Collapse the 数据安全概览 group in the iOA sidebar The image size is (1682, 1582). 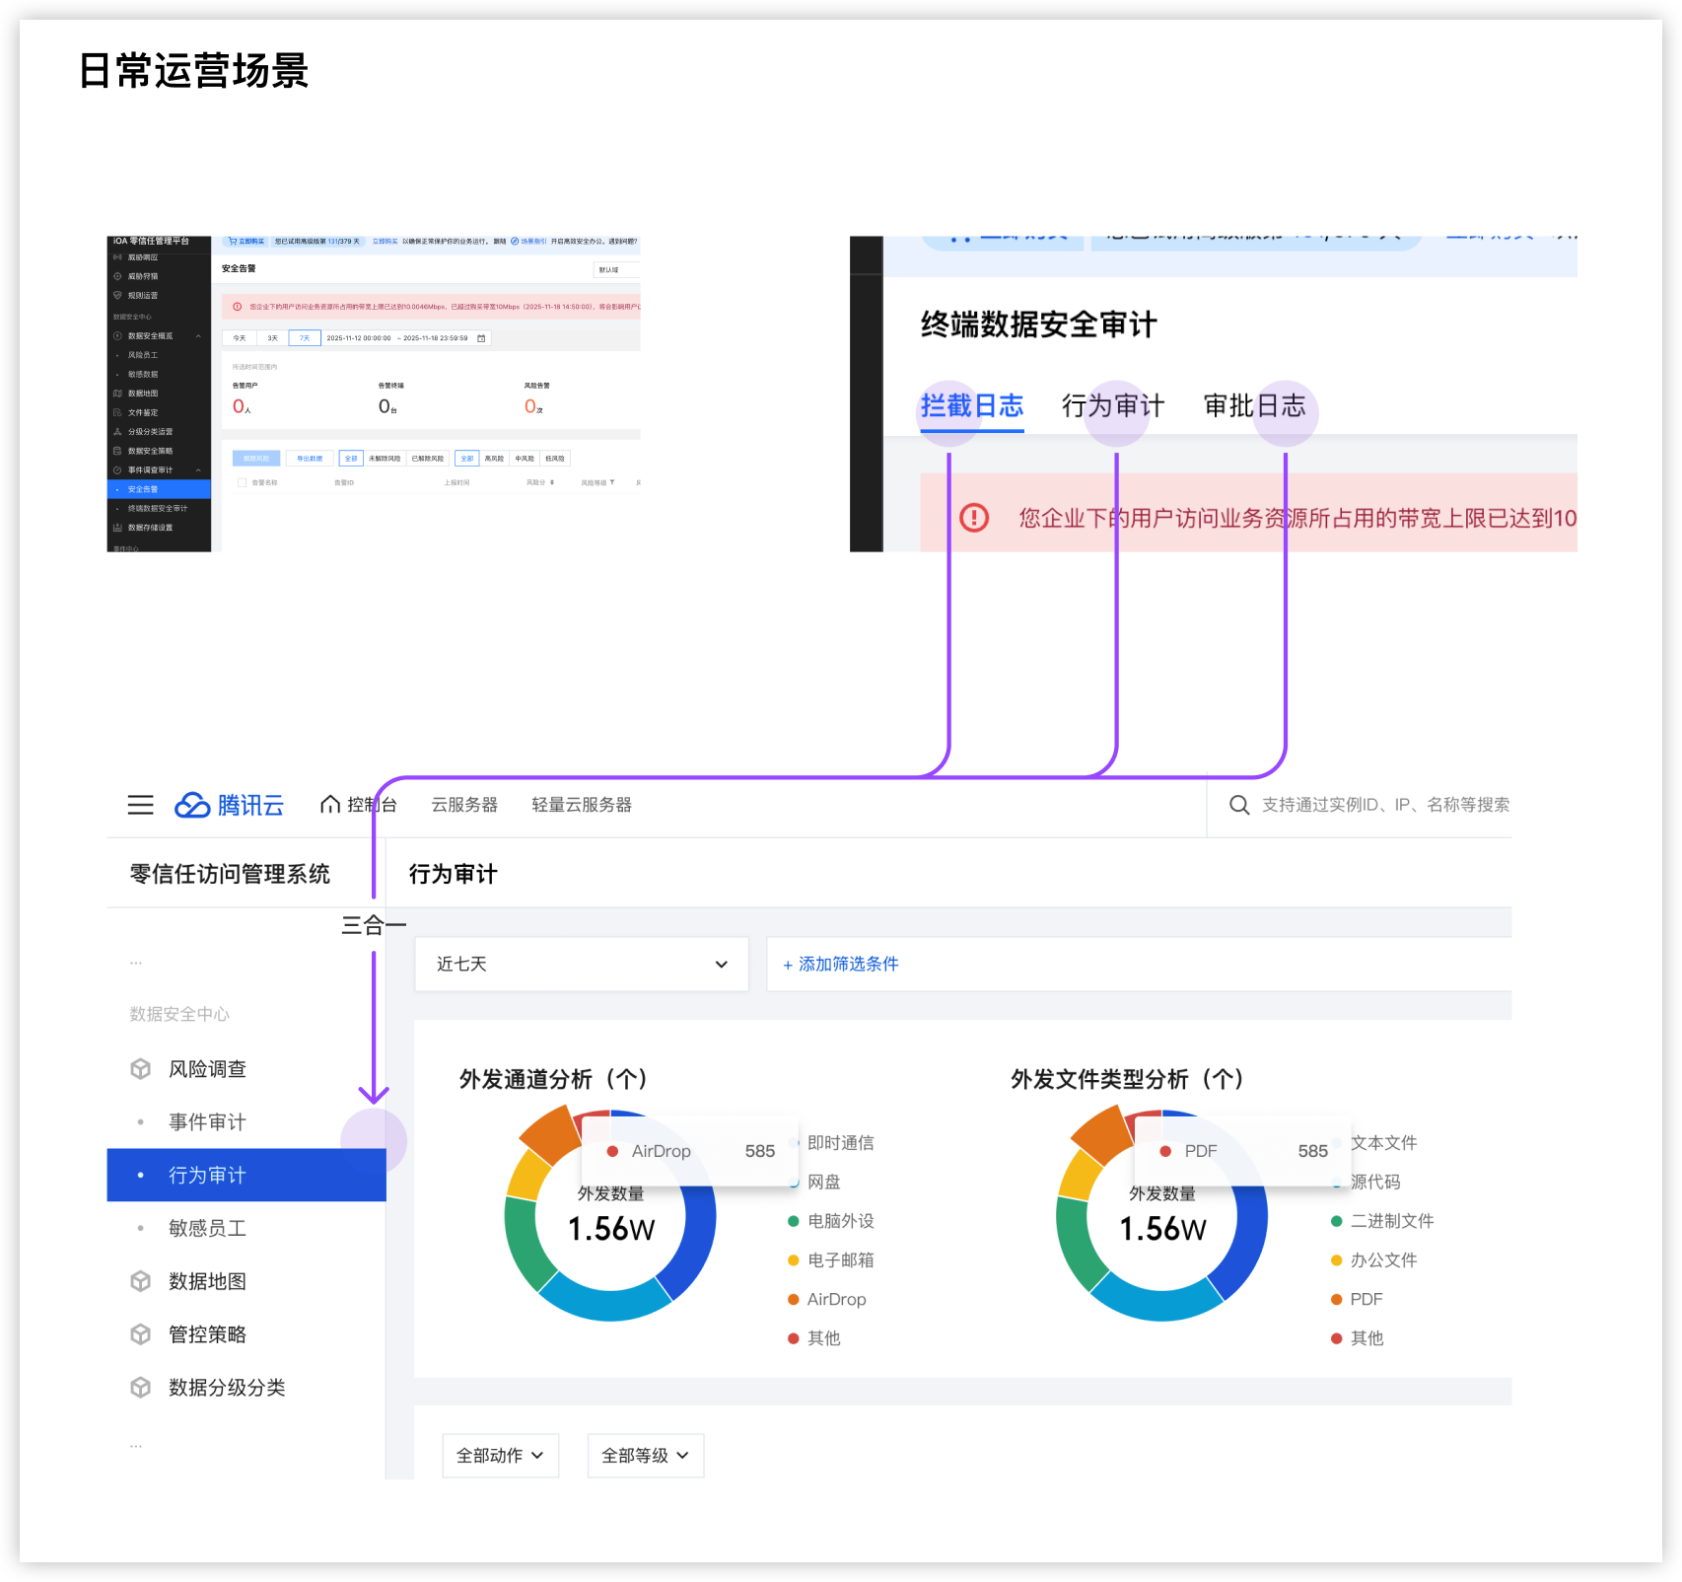(x=198, y=336)
